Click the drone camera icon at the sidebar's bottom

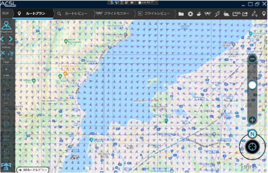pos(6,166)
